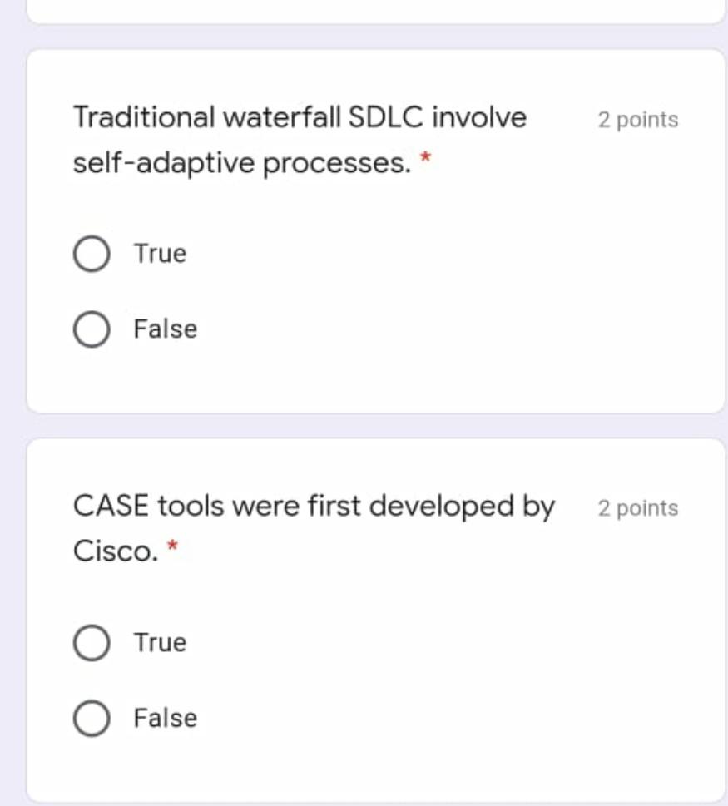The width and height of the screenshot is (728, 806).
Task: Select False for the waterfall SDLC question
Action: click(x=92, y=328)
